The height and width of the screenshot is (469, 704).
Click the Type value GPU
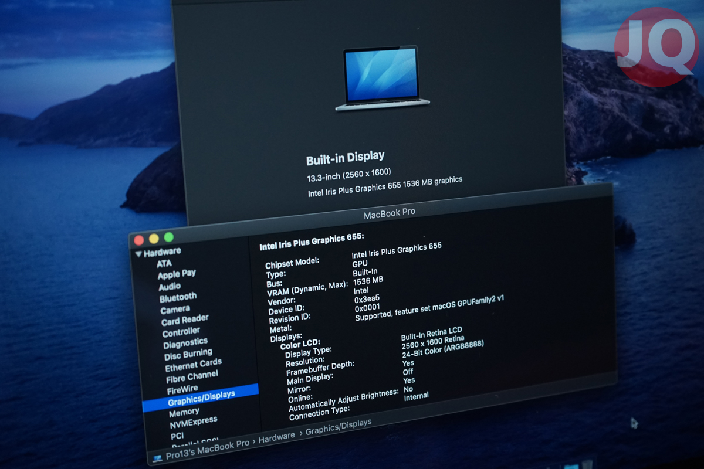click(x=360, y=264)
